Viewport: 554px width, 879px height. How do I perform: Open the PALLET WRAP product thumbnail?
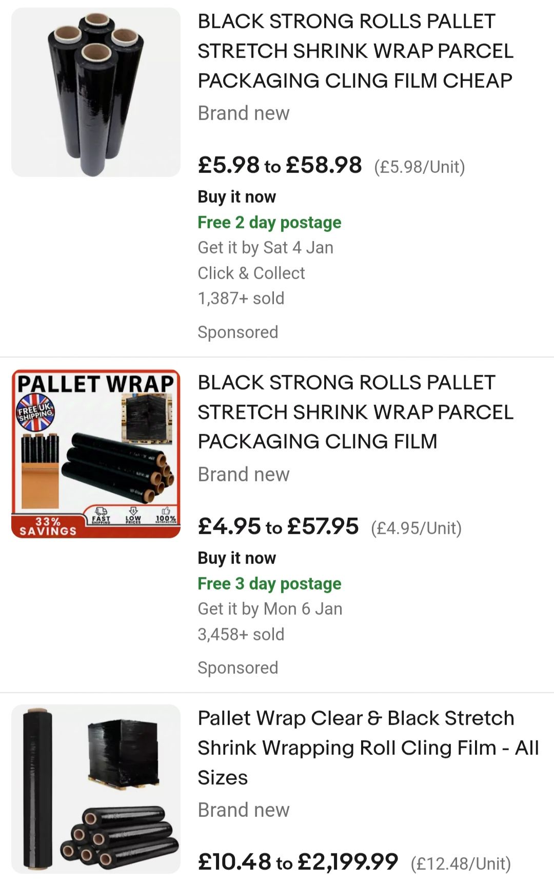96,454
